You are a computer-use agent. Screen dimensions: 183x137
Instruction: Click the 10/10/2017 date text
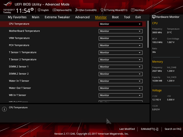coord(9,10)
